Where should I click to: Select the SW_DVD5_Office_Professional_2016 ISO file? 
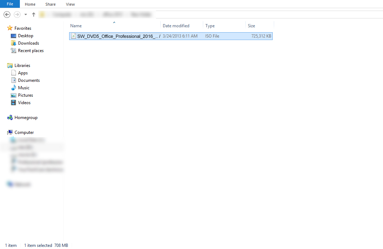tap(117, 36)
